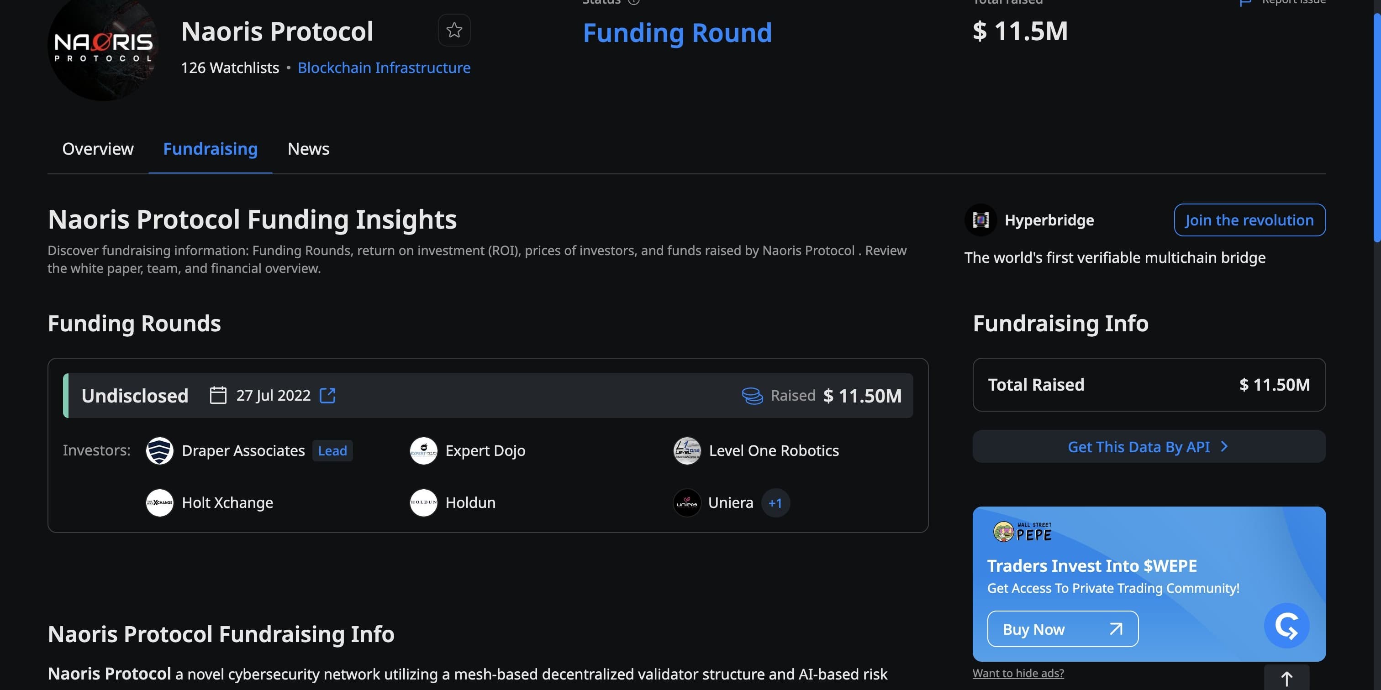Open Holdun investor logo
This screenshot has height=690, width=1381.
423,502
